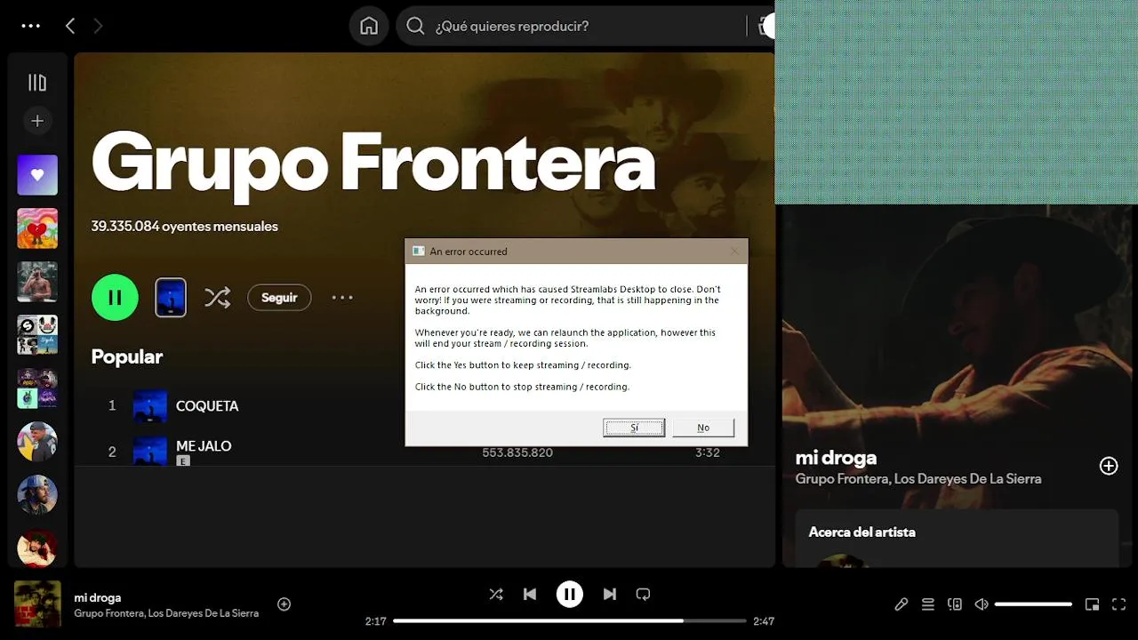This screenshot has height=640, width=1138.
Task: Enter full screen mode icon
Action: [1119, 604]
